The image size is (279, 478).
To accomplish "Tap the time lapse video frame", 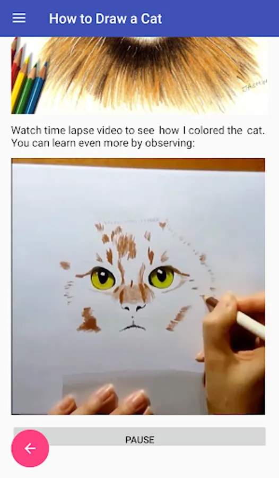I will (x=138, y=286).
